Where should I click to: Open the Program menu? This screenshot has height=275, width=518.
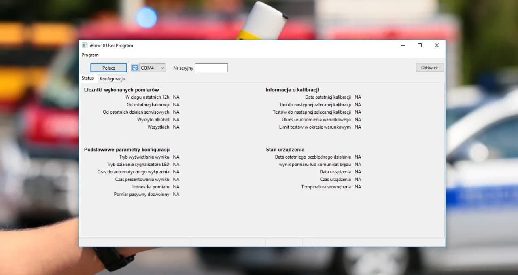click(90, 55)
